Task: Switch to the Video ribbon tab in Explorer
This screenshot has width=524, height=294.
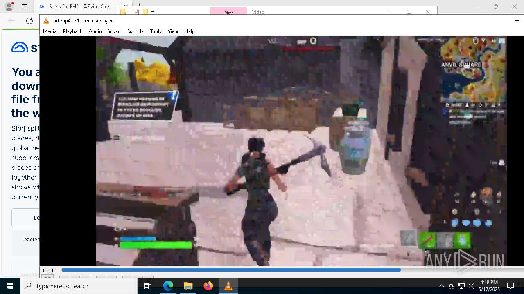Action: point(258,12)
